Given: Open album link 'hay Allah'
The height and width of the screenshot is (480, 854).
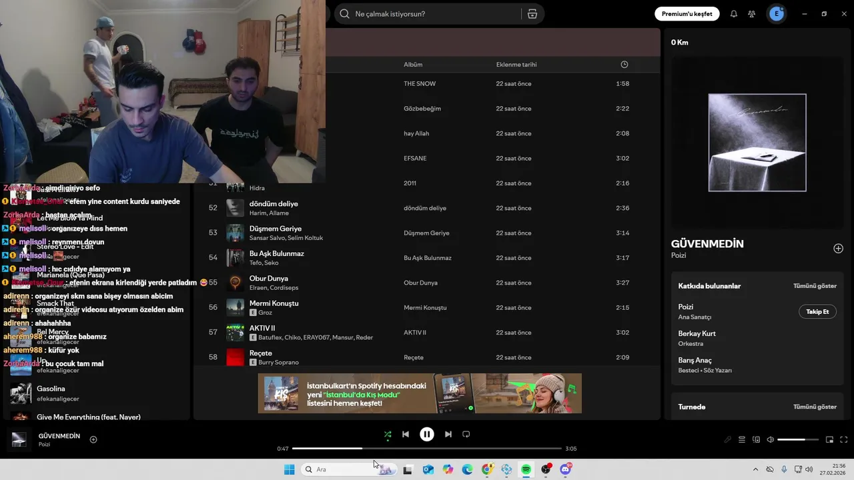Looking at the screenshot, I should coord(416,133).
